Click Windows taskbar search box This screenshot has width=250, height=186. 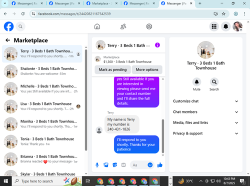(x=47, y=181)
